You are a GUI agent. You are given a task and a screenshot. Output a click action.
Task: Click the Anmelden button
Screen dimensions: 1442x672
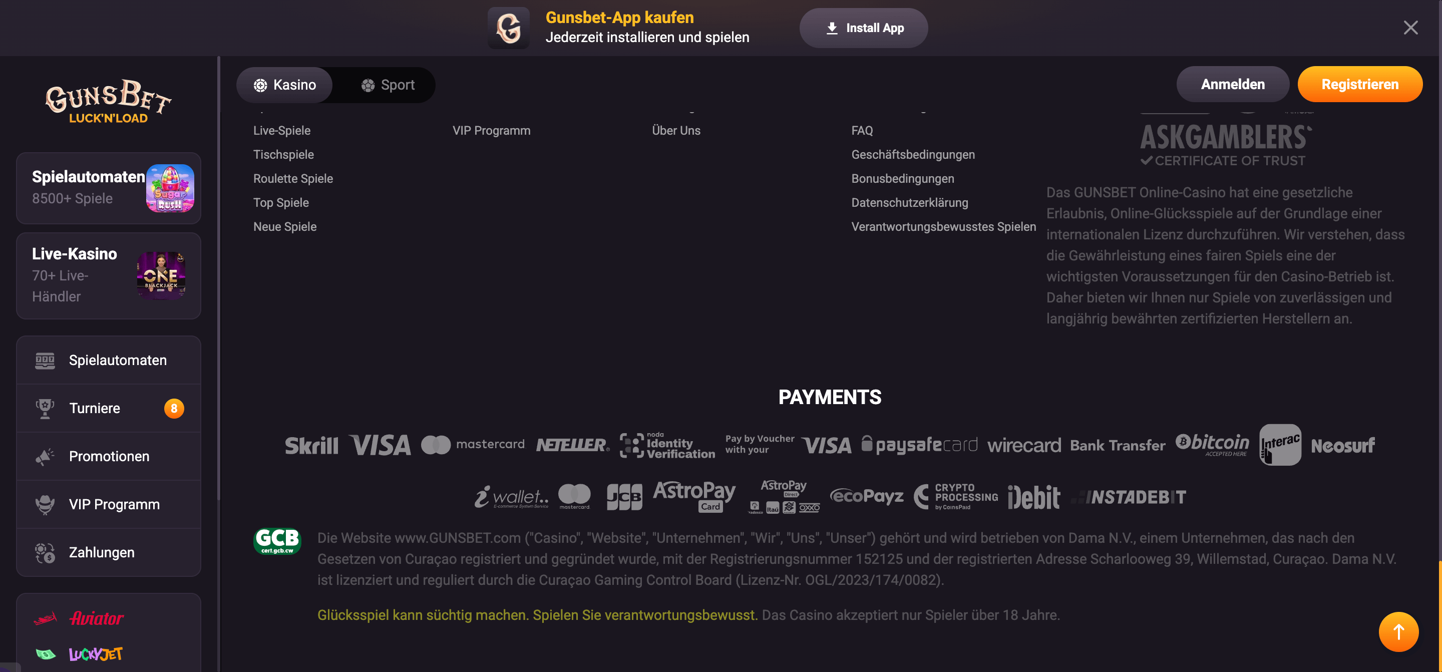pos(1232,84)
